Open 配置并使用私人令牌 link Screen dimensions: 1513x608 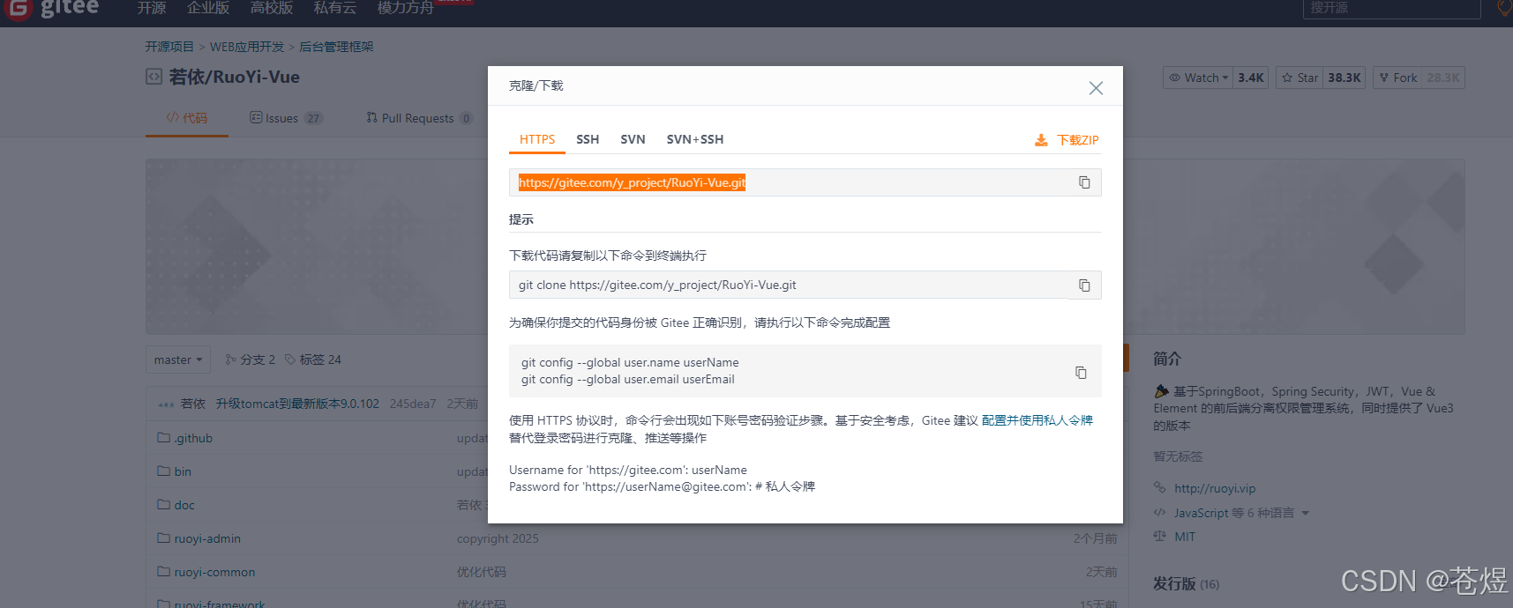click(1037, 420)
